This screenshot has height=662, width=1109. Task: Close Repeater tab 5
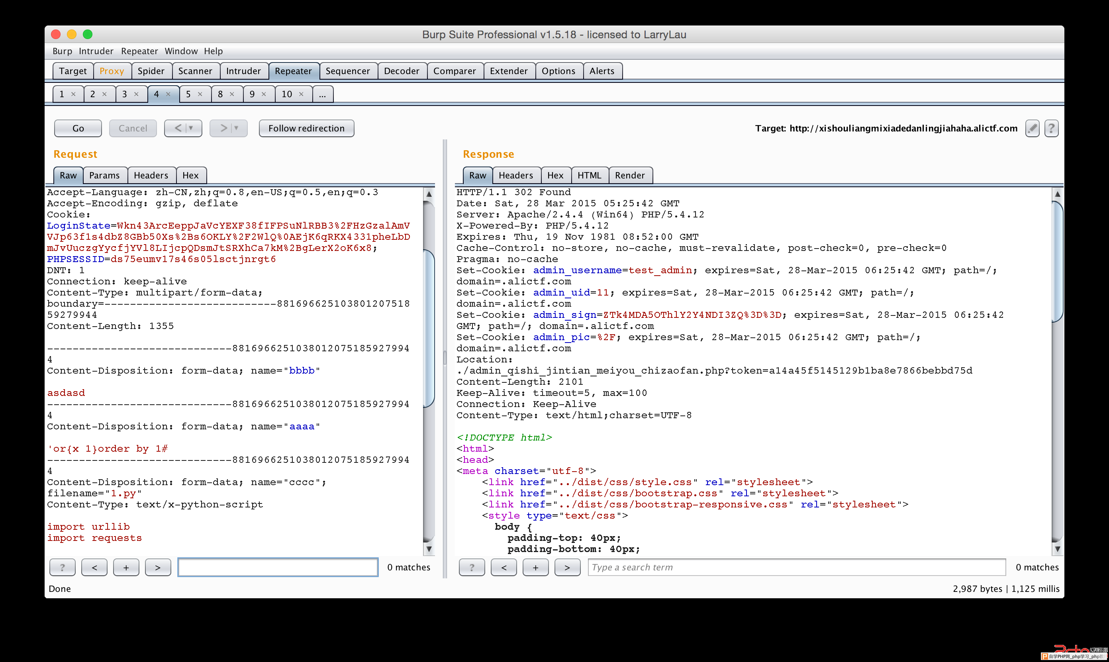point(200,94)
